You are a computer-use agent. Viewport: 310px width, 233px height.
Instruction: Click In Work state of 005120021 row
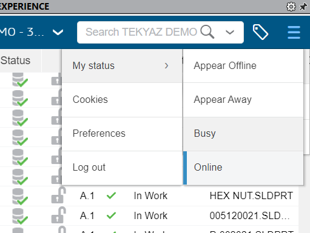click(x=150, y=215)
